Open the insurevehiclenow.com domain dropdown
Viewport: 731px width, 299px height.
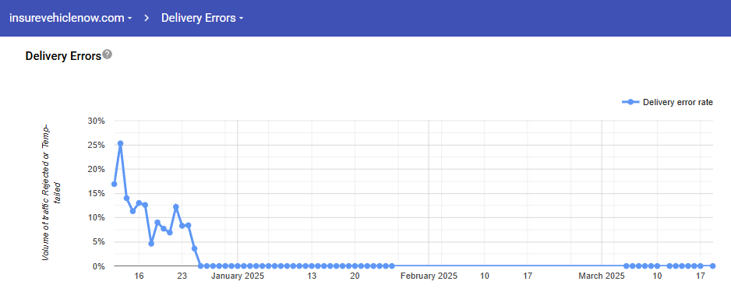tap(70, 18)
